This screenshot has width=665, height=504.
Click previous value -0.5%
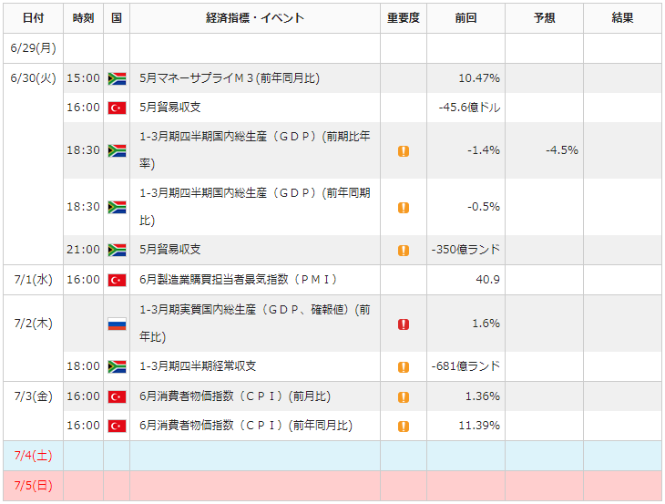click(484, 207)
